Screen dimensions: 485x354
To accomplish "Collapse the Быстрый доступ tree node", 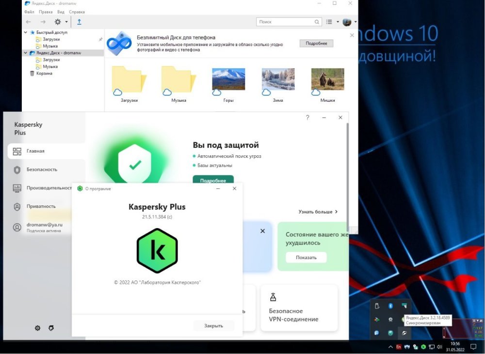I will coord(26,32).
